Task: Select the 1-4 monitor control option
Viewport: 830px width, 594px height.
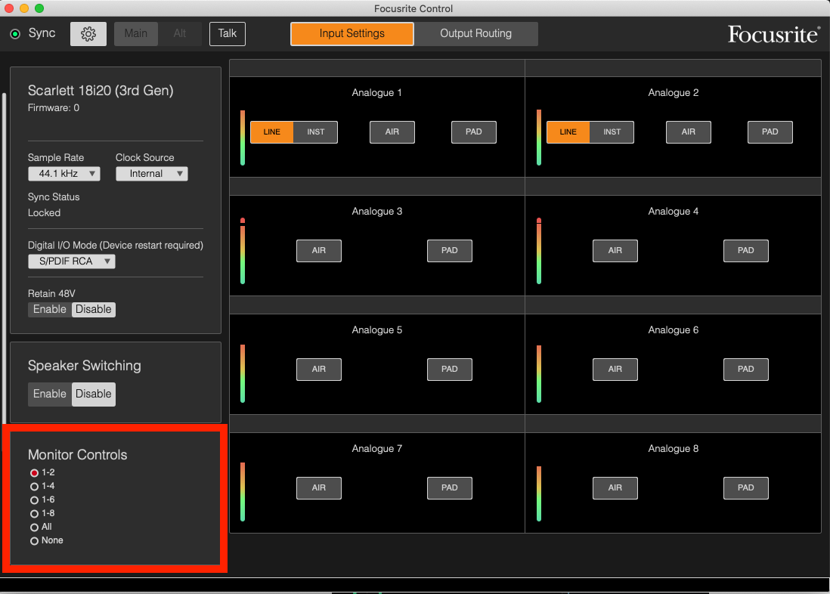Action: point(34,487)
